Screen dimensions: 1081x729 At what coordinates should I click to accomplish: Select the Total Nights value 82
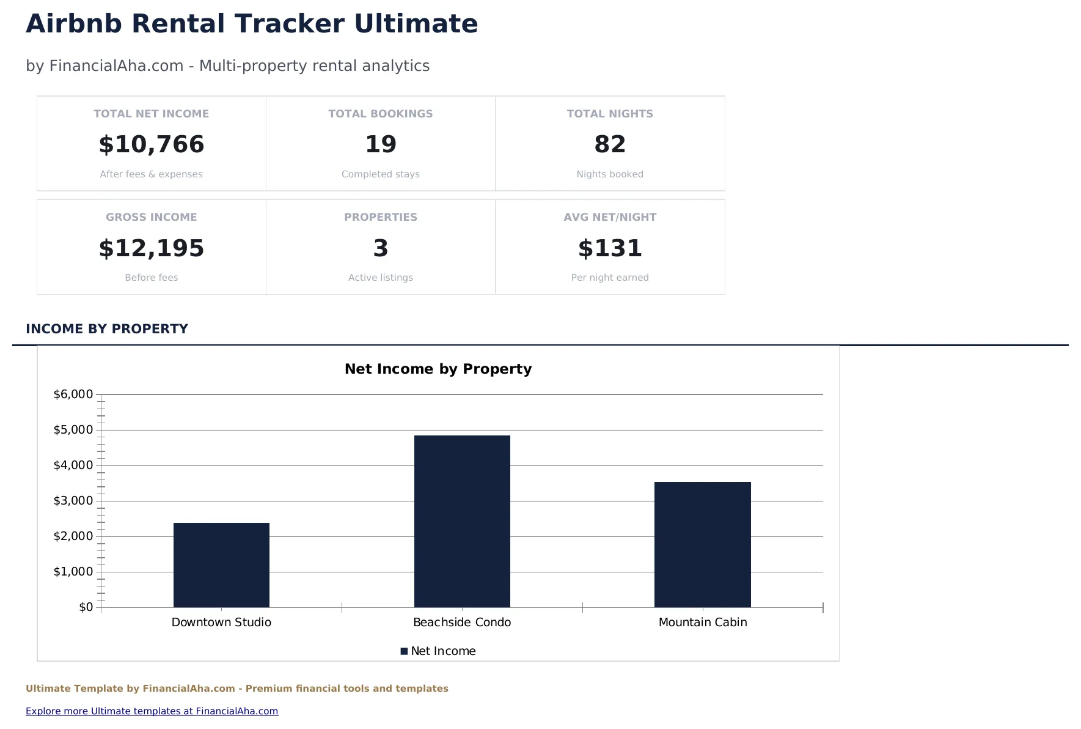coord(609,144)
